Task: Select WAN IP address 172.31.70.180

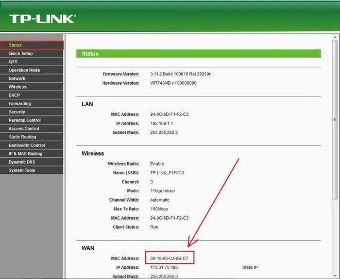Action: click(164, 267)
